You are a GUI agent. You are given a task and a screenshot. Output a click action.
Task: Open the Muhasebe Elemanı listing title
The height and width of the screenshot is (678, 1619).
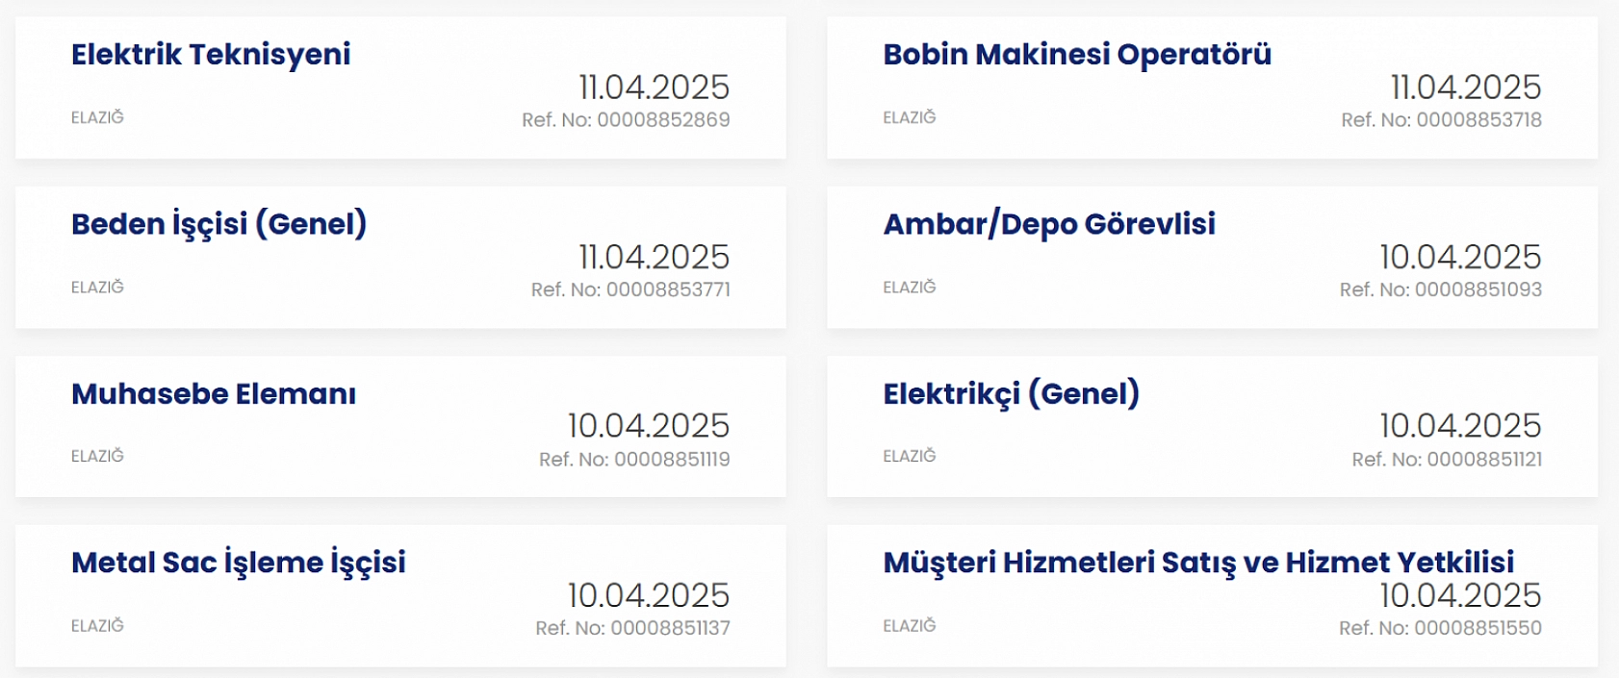214,393
